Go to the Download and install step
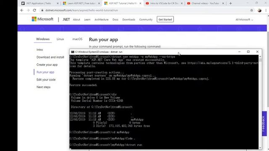269x151 pixels. tap(50, 57)
